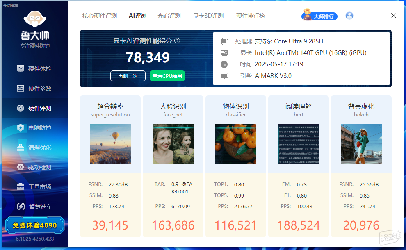Screen dimensions: 406x250
Task: Click the TOP5 value 0.99
Action: (x=239, y=196)
